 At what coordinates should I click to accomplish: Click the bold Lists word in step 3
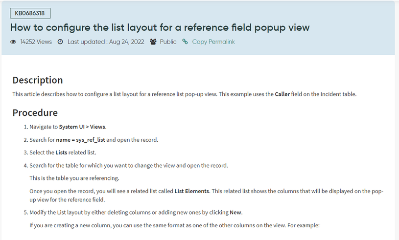61,153
